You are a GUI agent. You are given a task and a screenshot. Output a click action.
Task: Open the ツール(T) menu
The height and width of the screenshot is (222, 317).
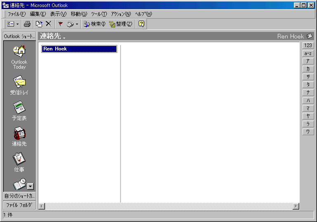[x=98, y=14]
